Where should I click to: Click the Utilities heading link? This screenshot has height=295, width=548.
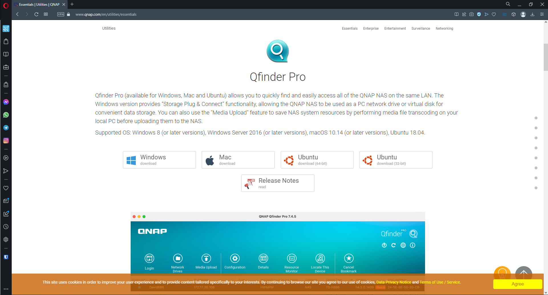point(109,28)
